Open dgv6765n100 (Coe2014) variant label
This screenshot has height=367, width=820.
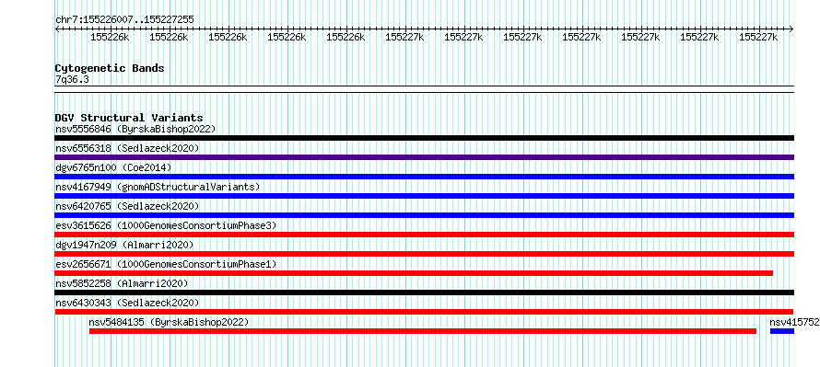click(x=113, y=167)
